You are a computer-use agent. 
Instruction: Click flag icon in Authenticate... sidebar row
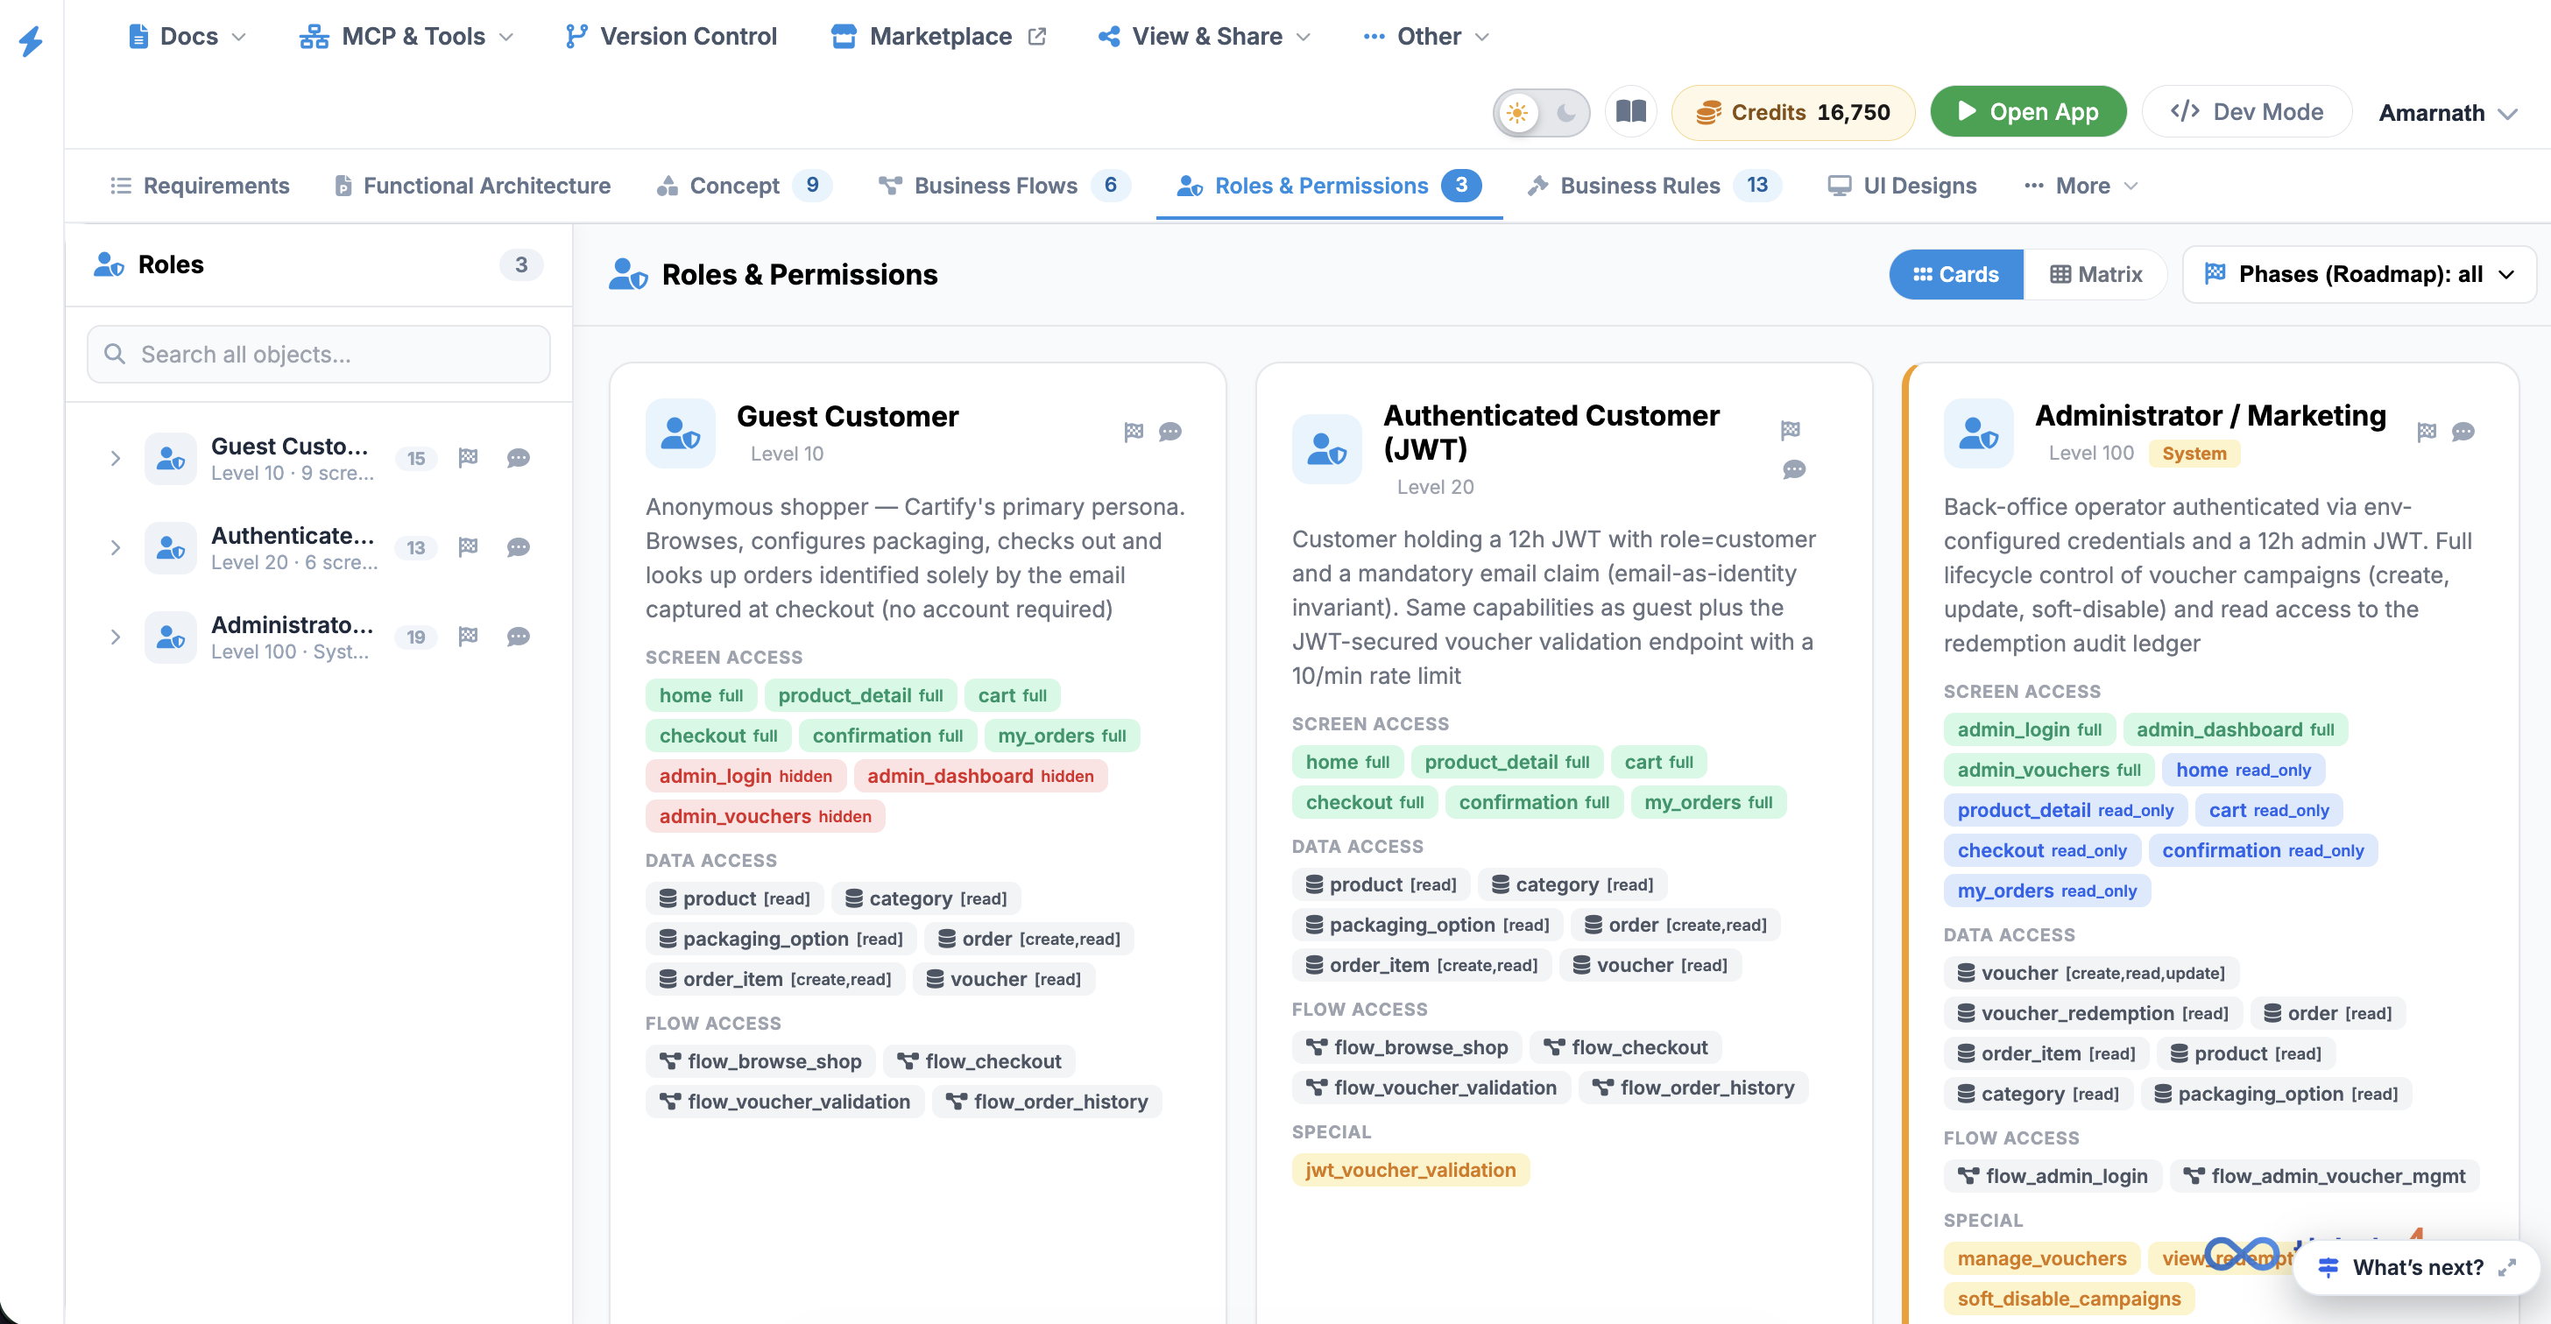pos(469,546)
